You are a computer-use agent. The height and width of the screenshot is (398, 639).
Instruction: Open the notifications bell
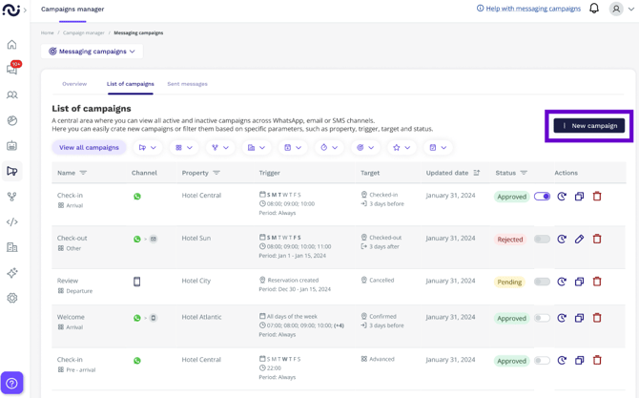pyautogui.click(x=594, y=10)
